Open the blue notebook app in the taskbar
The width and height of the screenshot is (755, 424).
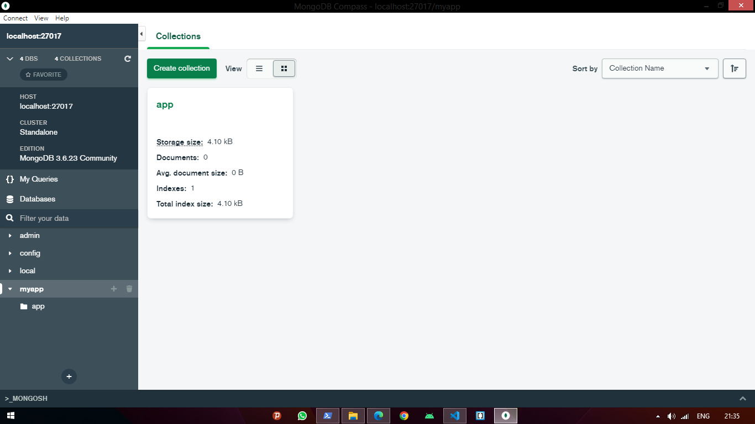coord(480,416)
